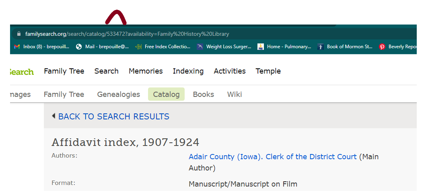
Task: Open the Gmail Inbox bookmark icon
Action: 17,47
